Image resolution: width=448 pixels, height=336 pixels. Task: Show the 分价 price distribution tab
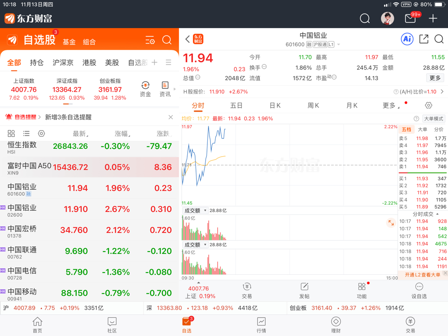pos(438,129)
